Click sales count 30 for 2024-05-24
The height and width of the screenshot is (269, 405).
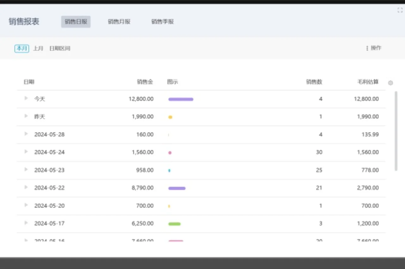click(x=319, y=152)
